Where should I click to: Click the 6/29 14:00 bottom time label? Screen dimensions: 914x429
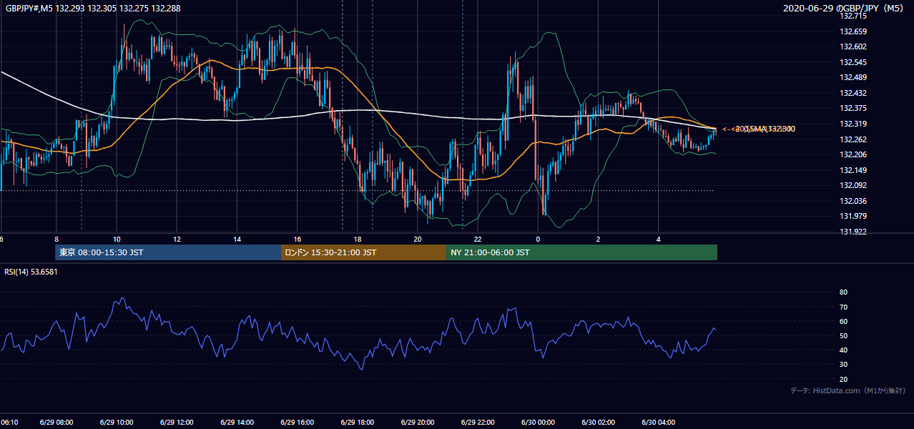coord(237,423)
